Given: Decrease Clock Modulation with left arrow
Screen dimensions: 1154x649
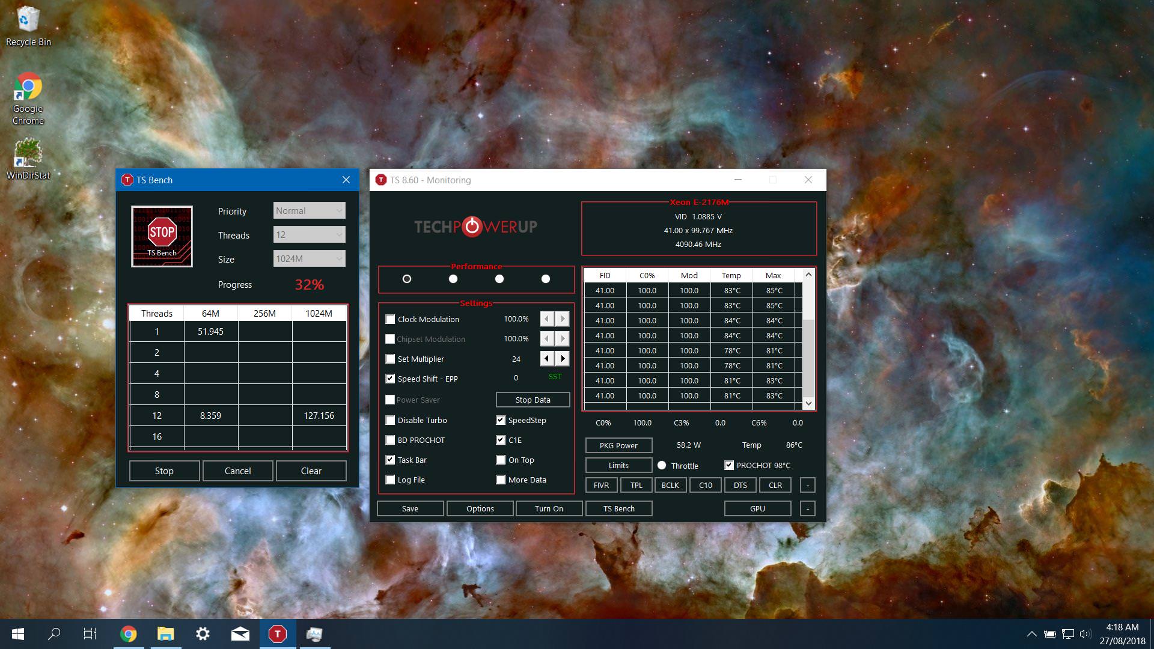Looking at the screenshot, I should click(547, 319).
